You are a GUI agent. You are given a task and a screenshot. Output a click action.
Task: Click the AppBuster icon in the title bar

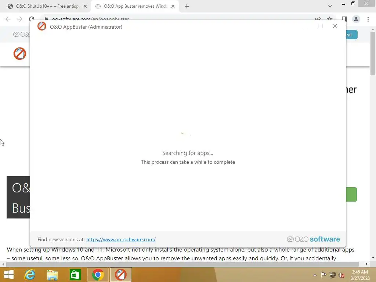pyautogui.click(x=42, y=26)
